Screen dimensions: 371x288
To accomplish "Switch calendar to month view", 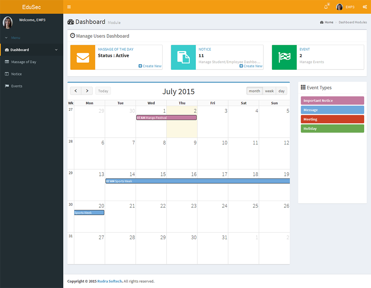I will click(x=255, y=91).
